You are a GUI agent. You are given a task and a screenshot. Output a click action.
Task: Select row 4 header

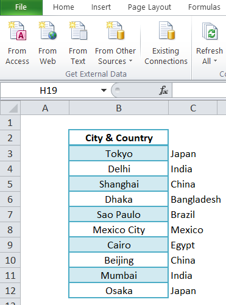pyautogui.click(x=10, y=169)
